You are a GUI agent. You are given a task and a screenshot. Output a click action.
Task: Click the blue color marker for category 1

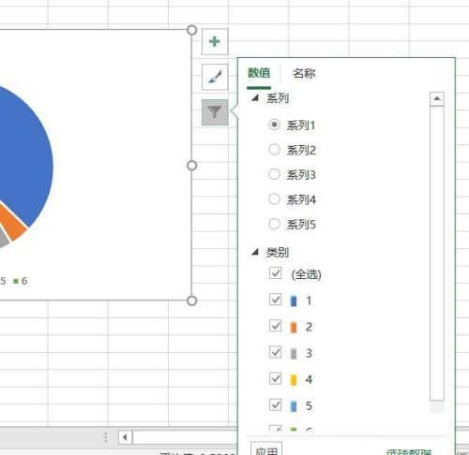(294, 301)
